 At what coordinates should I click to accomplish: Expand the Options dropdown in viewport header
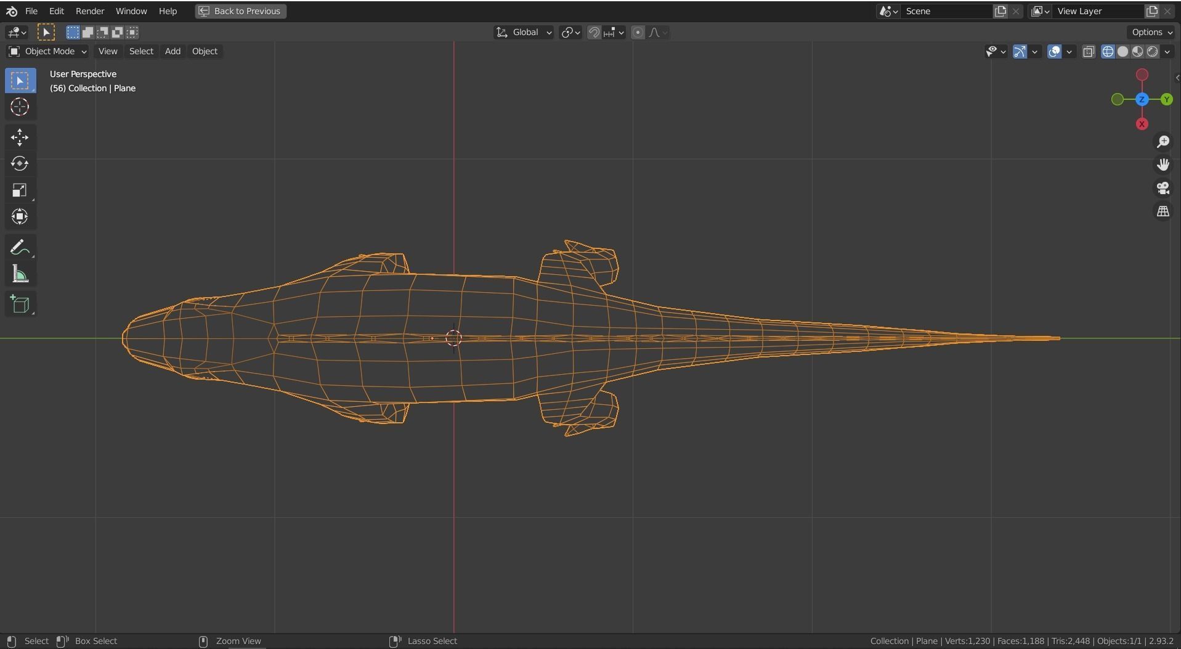click(x=1150, y=32)
